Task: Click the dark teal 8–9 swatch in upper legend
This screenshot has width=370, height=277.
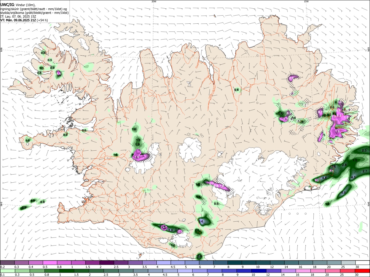Action: click(x=235, y=263)
